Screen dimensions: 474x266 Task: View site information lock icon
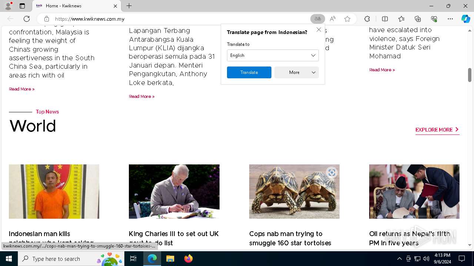pyautogui.click(x=47, y=19)
